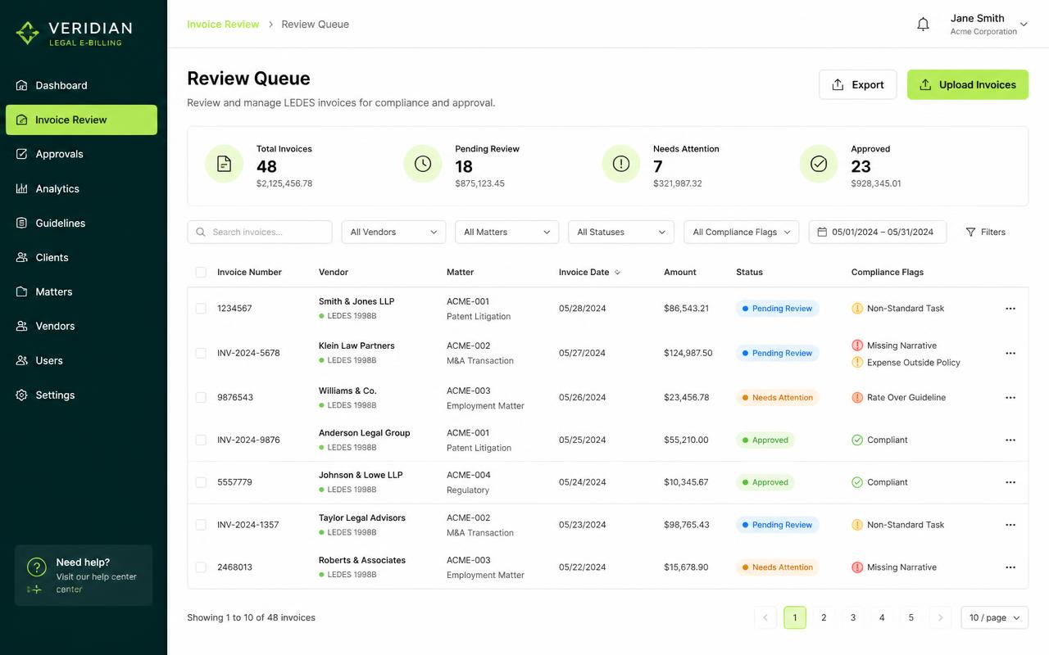Viewport: 1049px width, 655px height.
Task: Click the Invoice Review breadcrumb link
Action: 223,25
